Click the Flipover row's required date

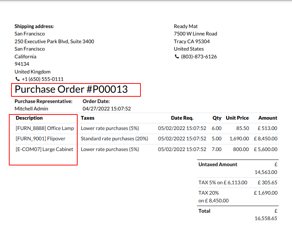coord(182,139)
